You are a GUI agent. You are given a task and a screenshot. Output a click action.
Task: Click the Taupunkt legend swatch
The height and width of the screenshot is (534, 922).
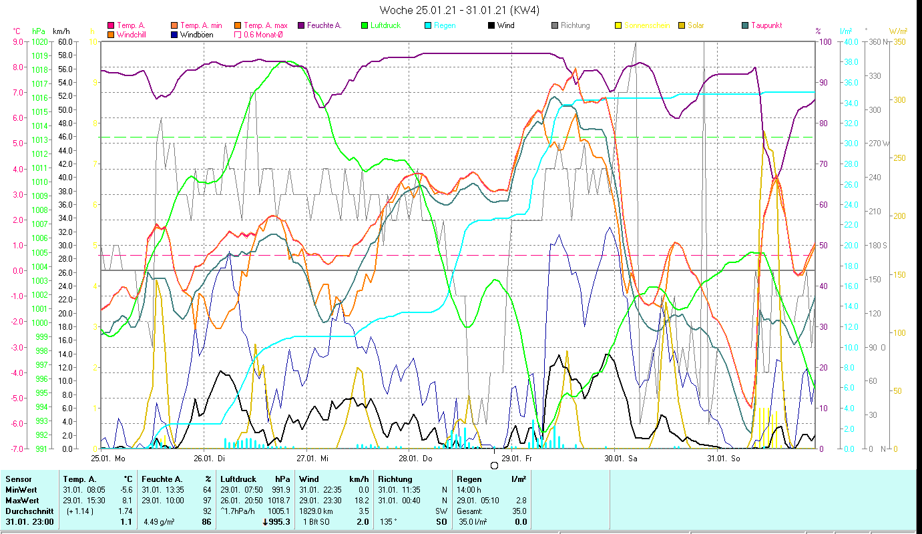click(745, 25)
